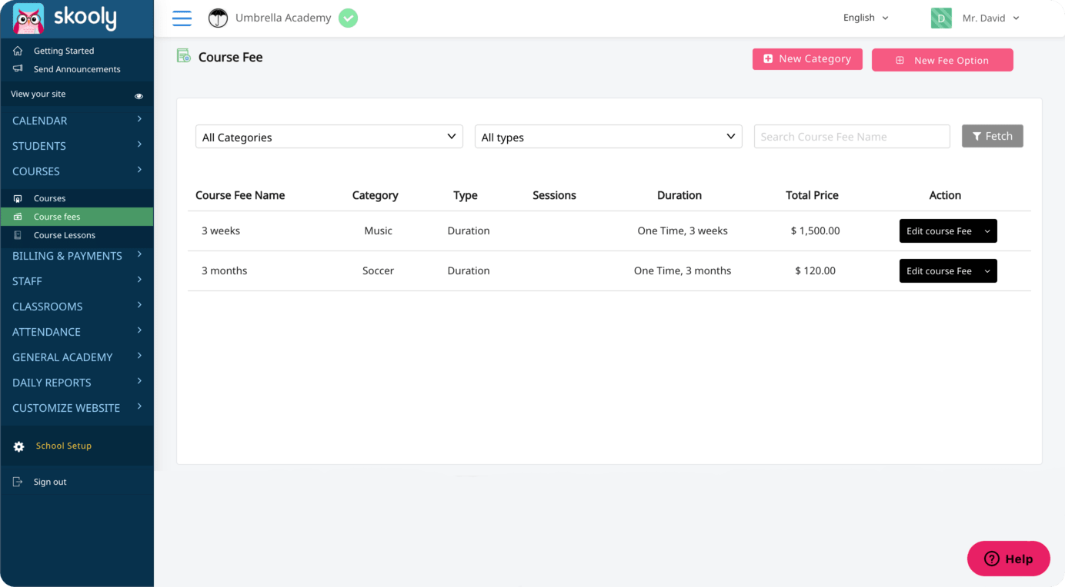Click the New Category button
The image size is (1065, 587).
[807, 59]
